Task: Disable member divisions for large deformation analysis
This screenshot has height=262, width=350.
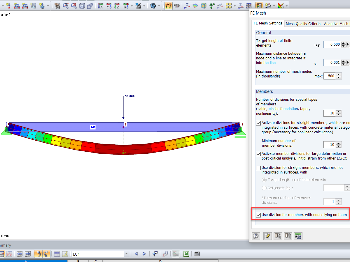Action: [258, 154]
